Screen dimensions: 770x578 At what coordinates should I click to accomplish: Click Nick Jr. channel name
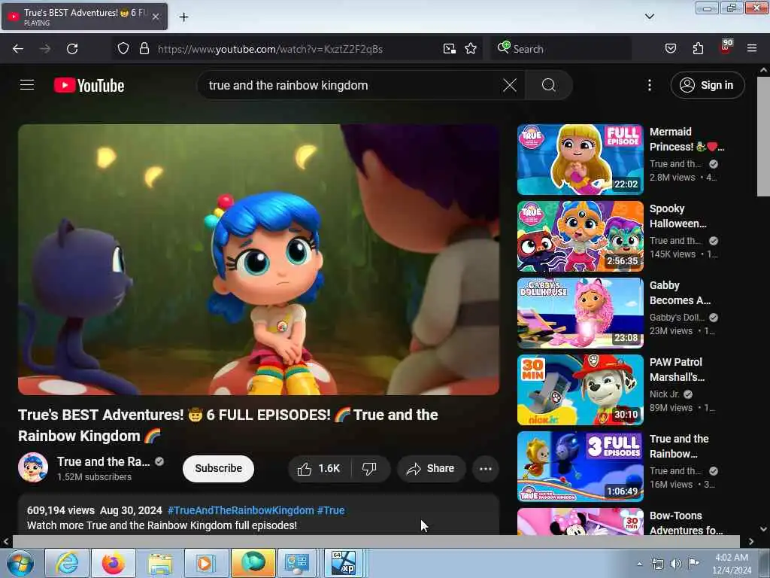point(664,394)
